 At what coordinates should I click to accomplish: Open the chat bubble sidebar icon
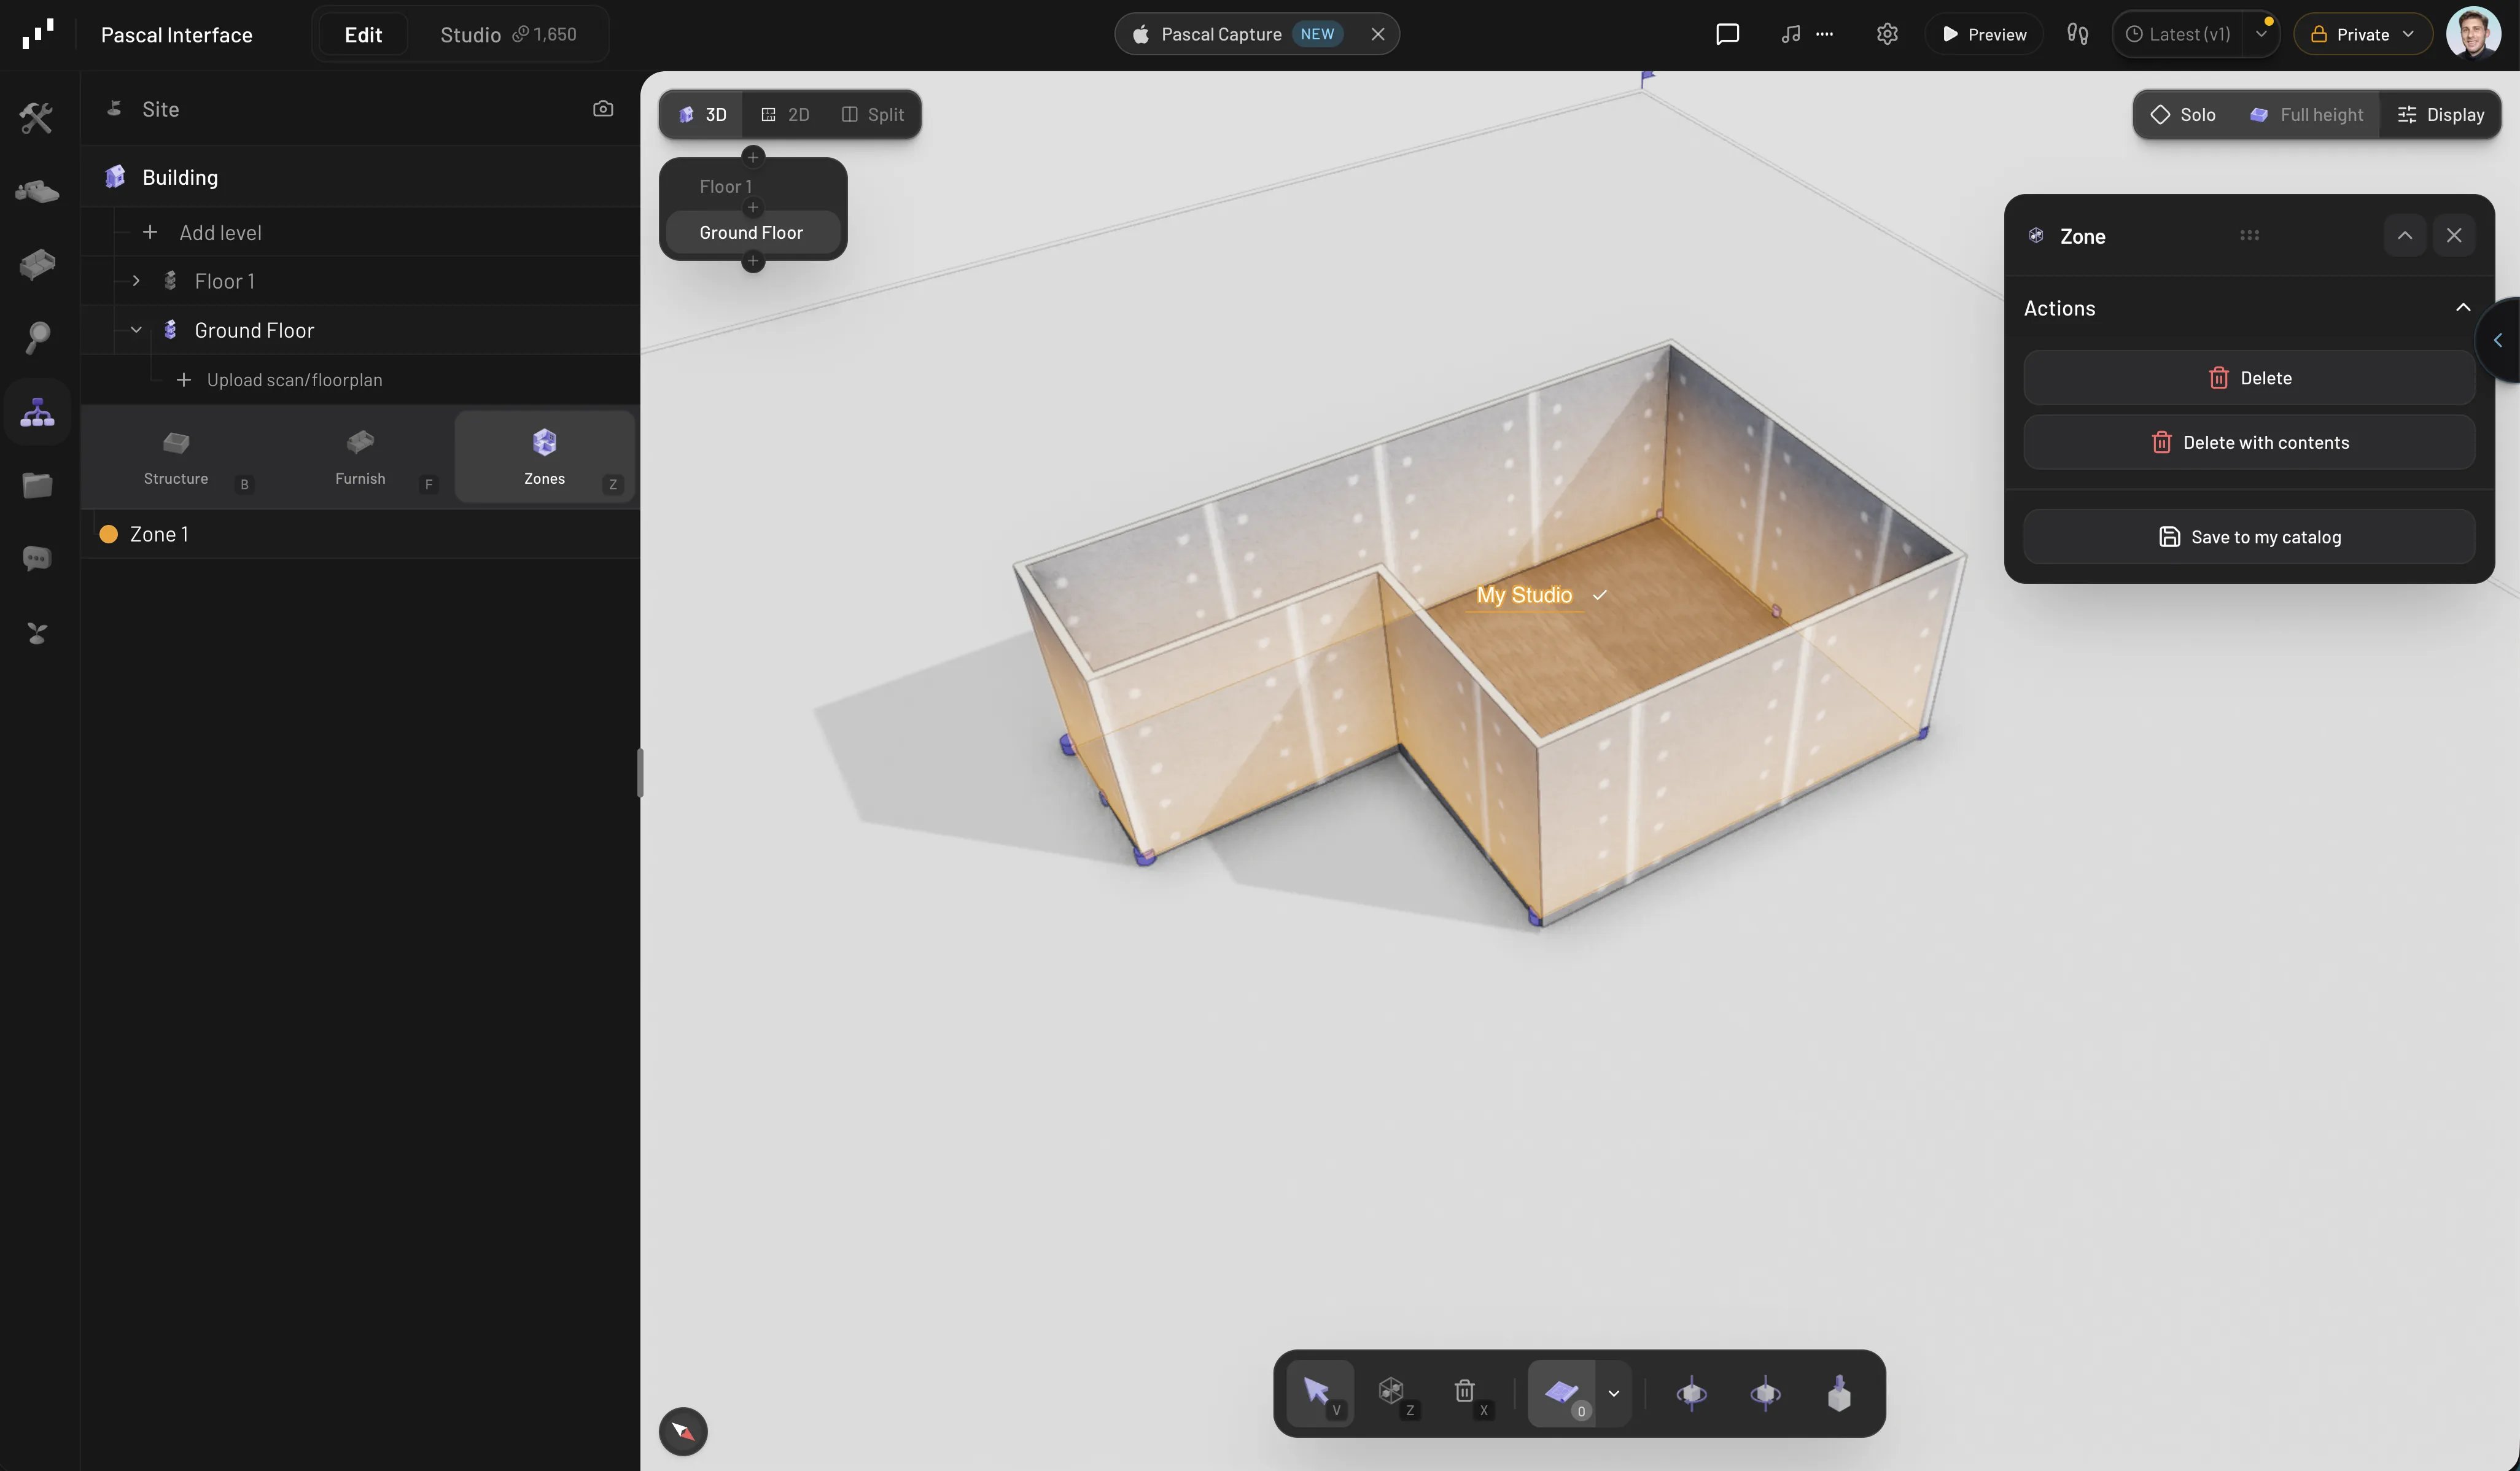[37, 558]
